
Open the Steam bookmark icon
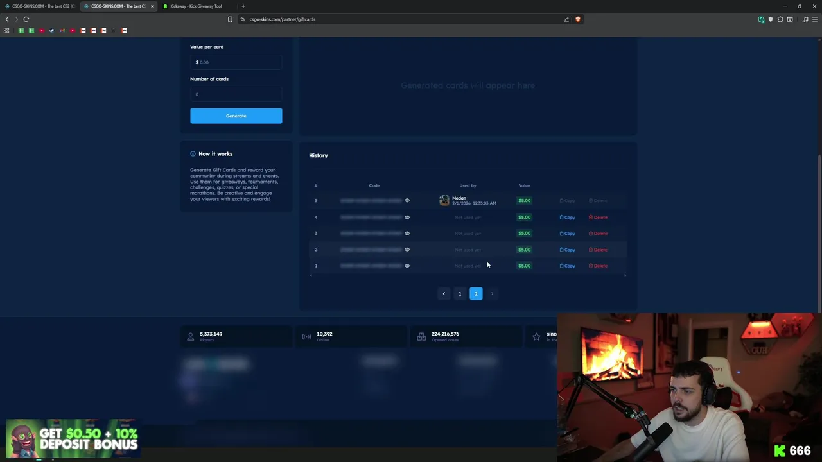(52, 30)
